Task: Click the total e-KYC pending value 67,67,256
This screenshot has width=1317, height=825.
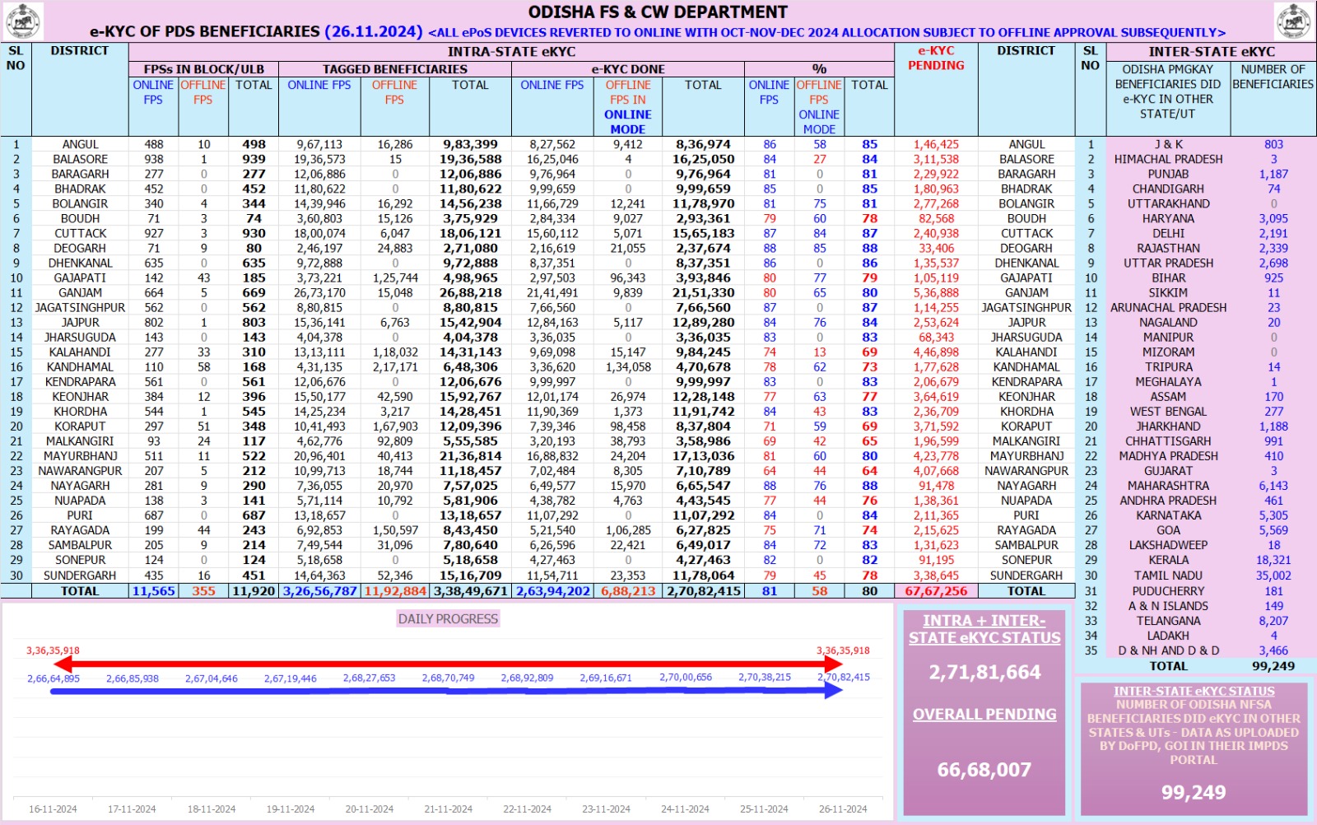Action: coord(936,591)
